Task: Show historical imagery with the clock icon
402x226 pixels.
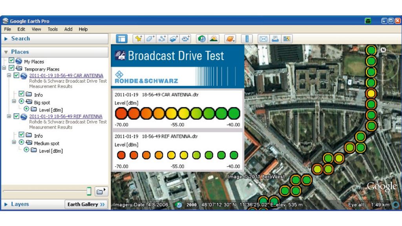Action: tap(201, 38)
